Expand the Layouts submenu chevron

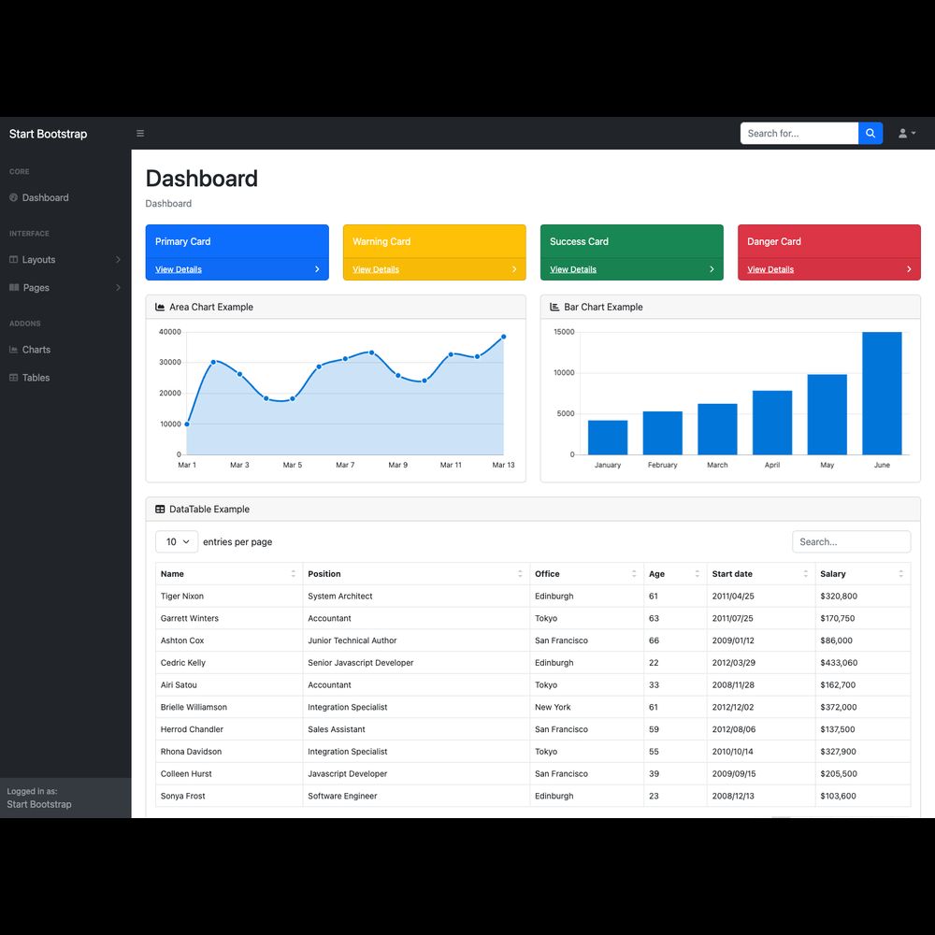pyautogui.click(x=118, y=260)
